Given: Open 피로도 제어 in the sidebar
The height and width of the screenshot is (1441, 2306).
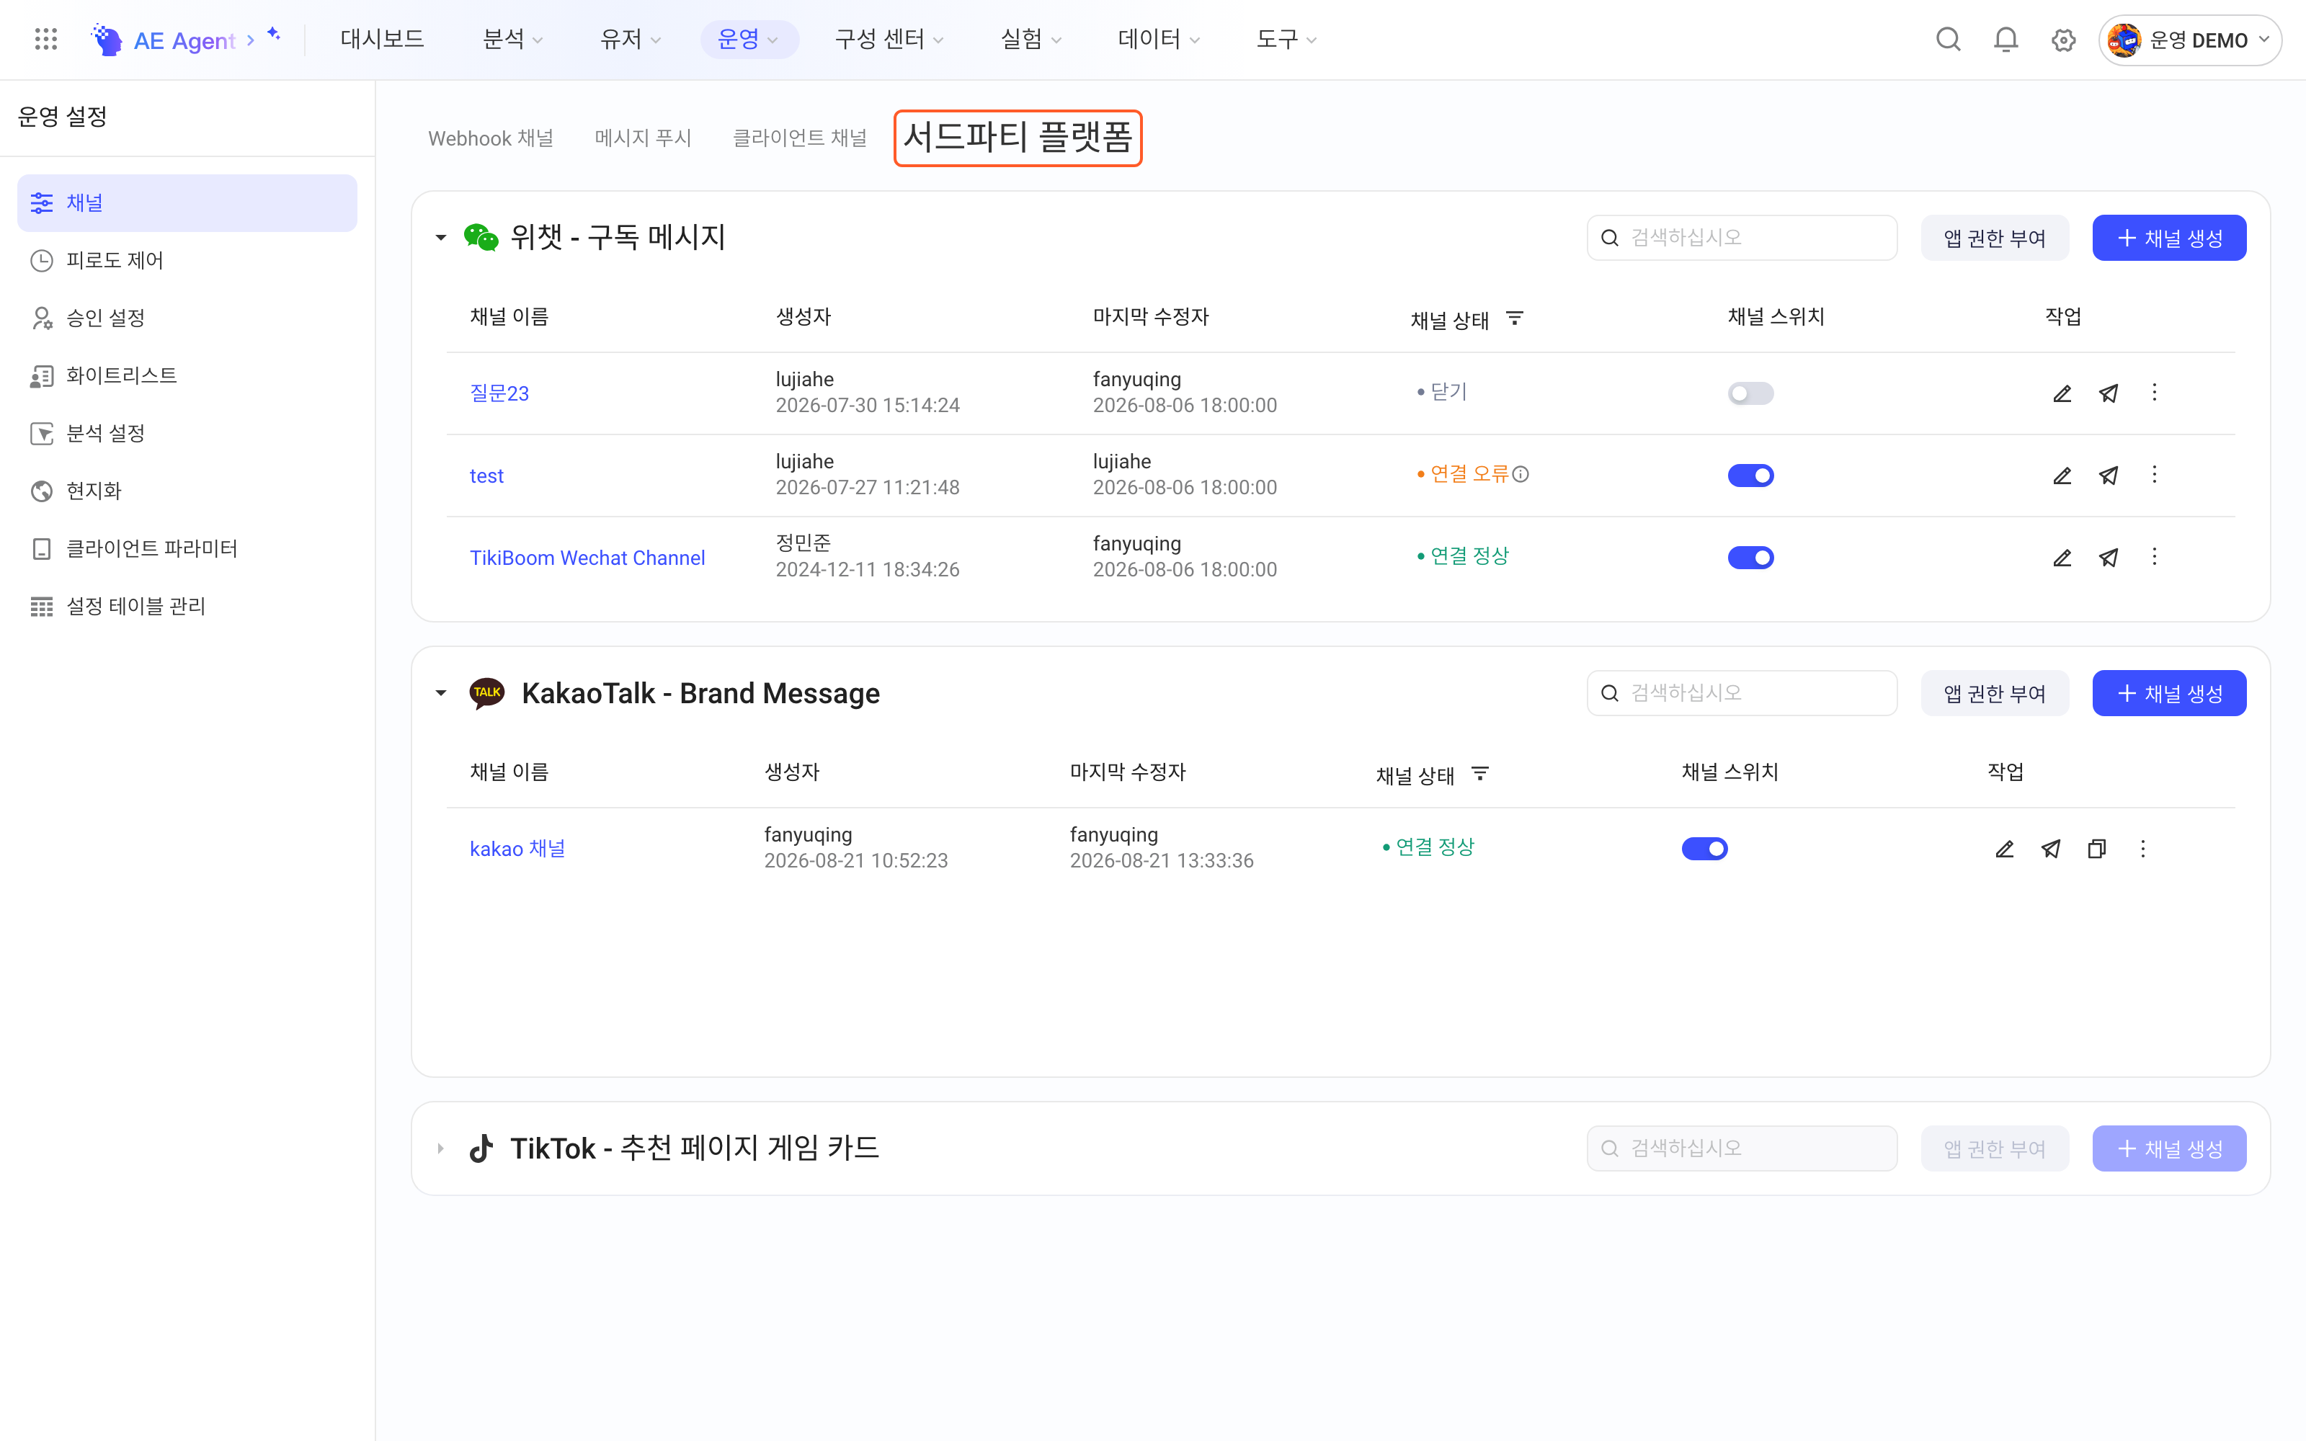Looking at the screenshot, I should tap(187, 260).
